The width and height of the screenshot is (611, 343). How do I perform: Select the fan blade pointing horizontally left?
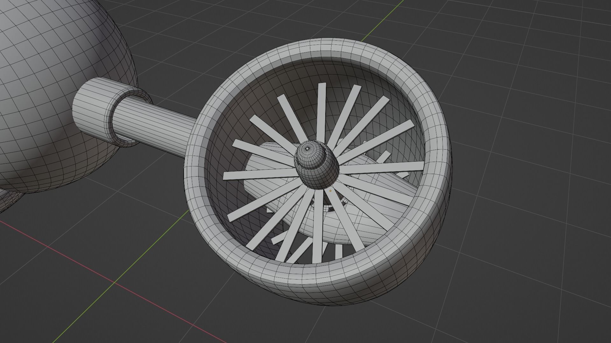[255, 175]
